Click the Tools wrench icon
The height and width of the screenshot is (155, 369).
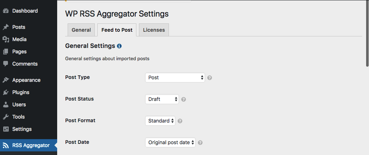tap(6, 117)
